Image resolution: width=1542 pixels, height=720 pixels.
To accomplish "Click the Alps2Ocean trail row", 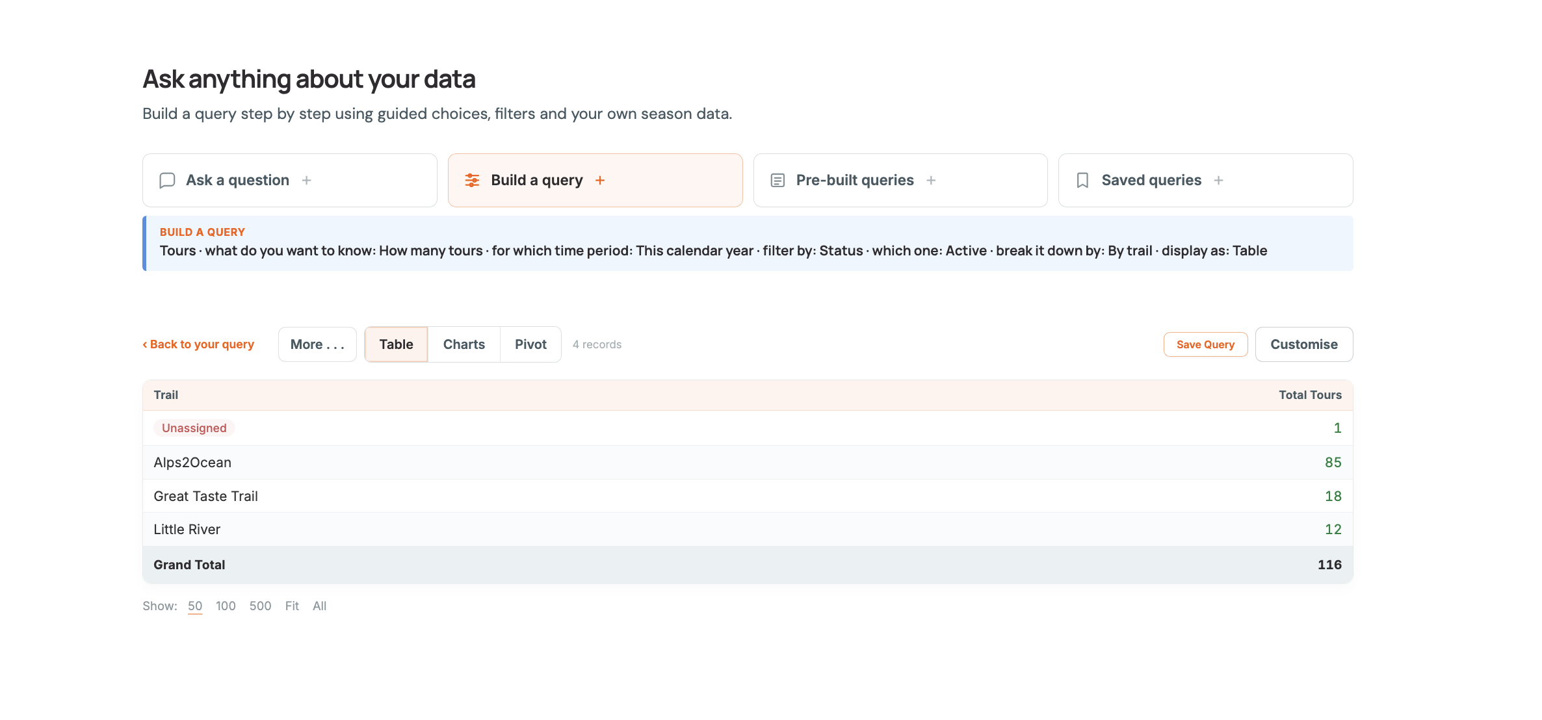I will coord(748,463).
